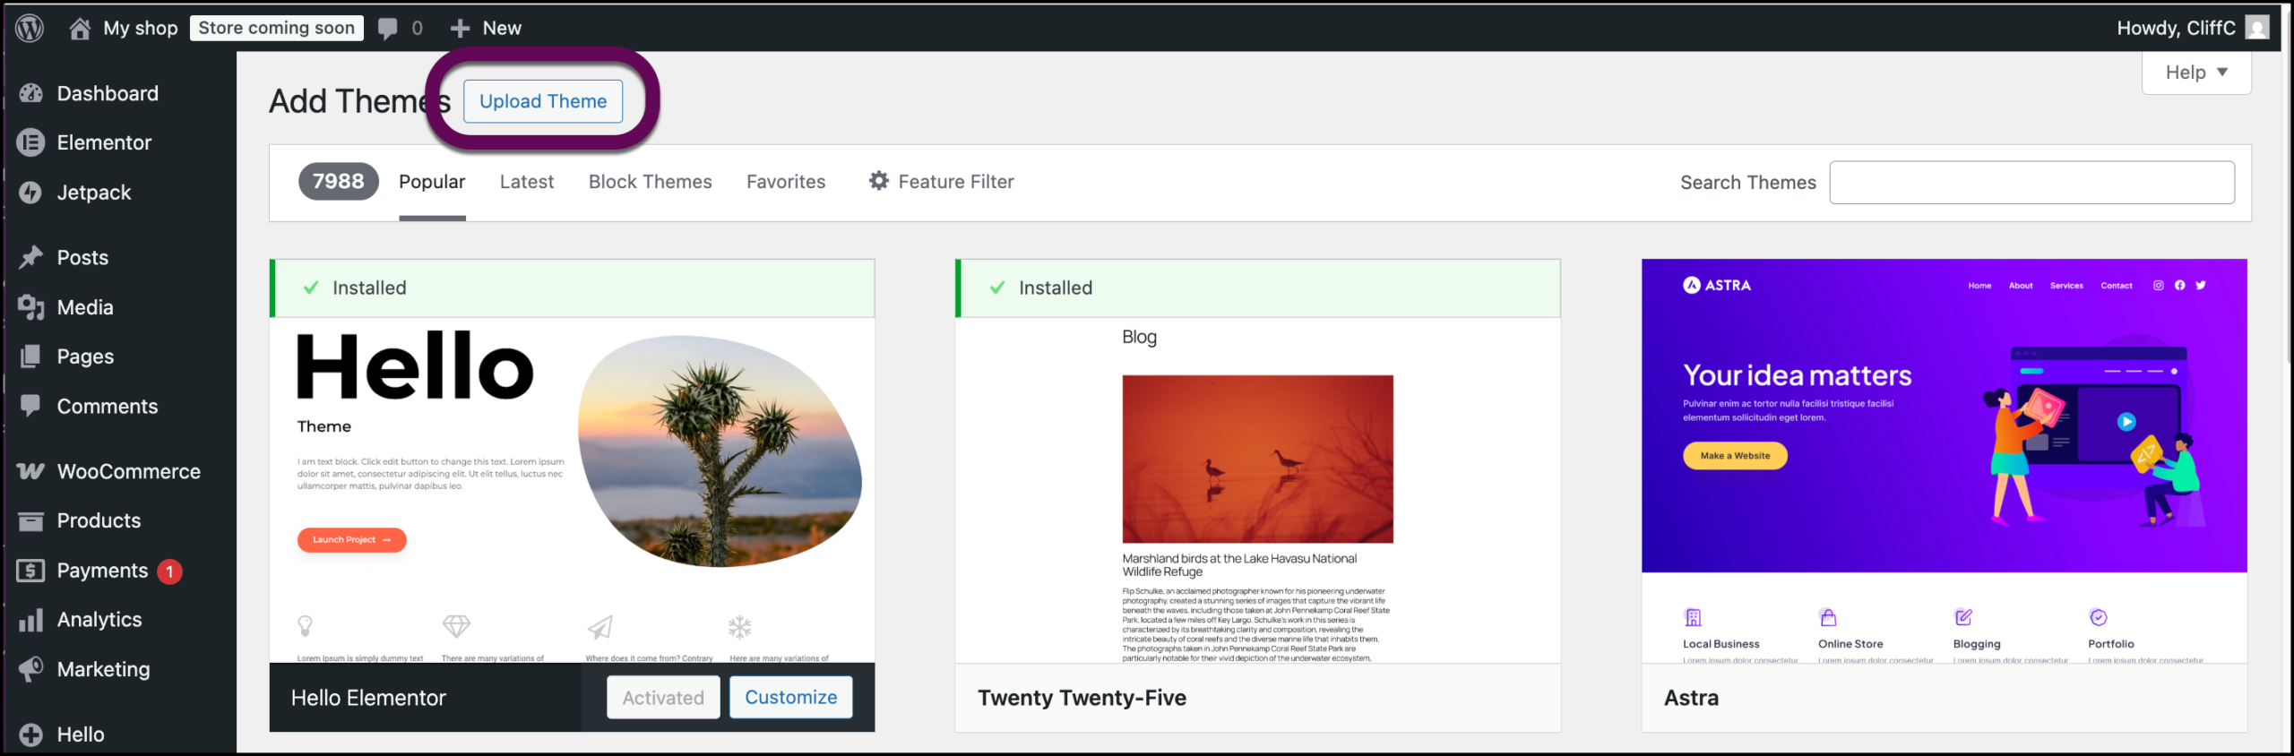Click the Activated button on Hello Elementor
The image size is (2294, 756).
point(663,697)
